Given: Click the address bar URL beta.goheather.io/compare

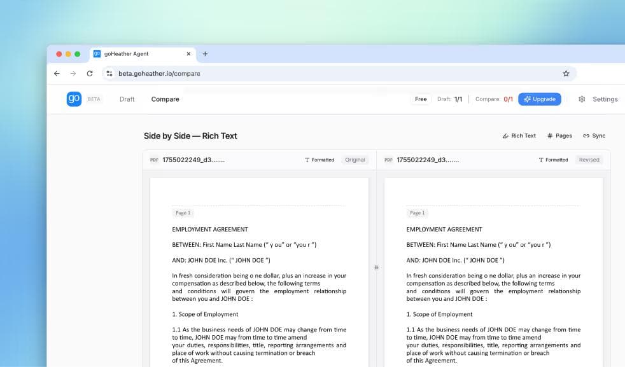Looking at the screenshot, I should pyautogui.click(x=159, y=73).
